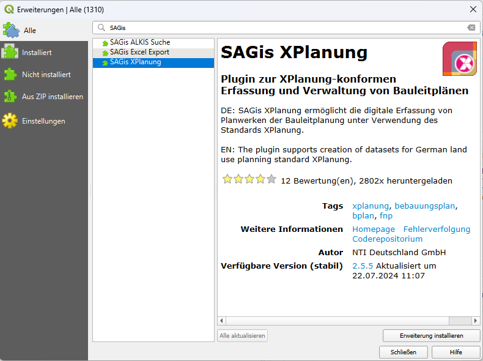Open the bplan tag link
This screenshot has height=361, width=483.
point(364,216)
